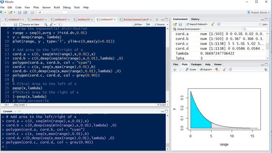The height and width of the screenshot is (153, 272).
Task: Click the open file folder icon in main toolbar
Action: tap(10, 12)
